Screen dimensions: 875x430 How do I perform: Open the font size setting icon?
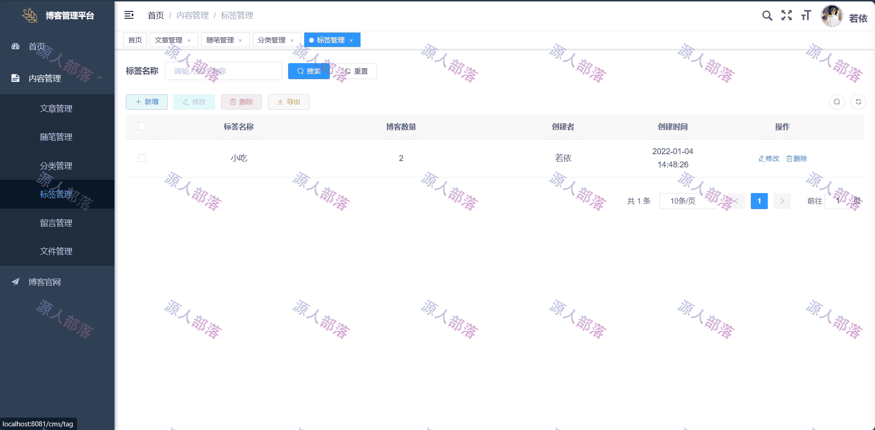click(806, 16)
